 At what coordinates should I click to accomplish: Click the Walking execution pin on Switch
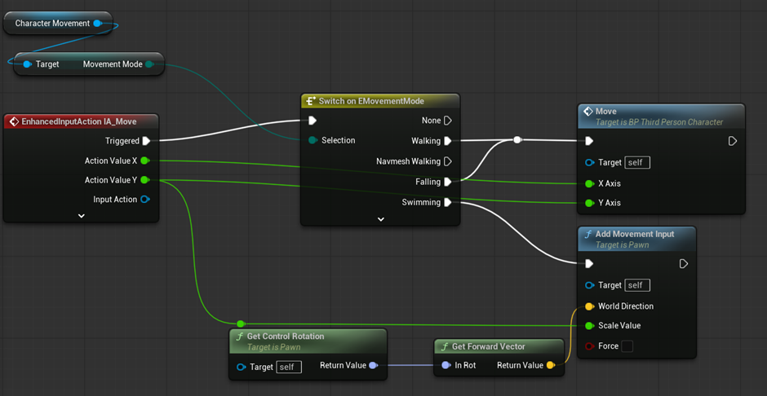click(448, 141)
